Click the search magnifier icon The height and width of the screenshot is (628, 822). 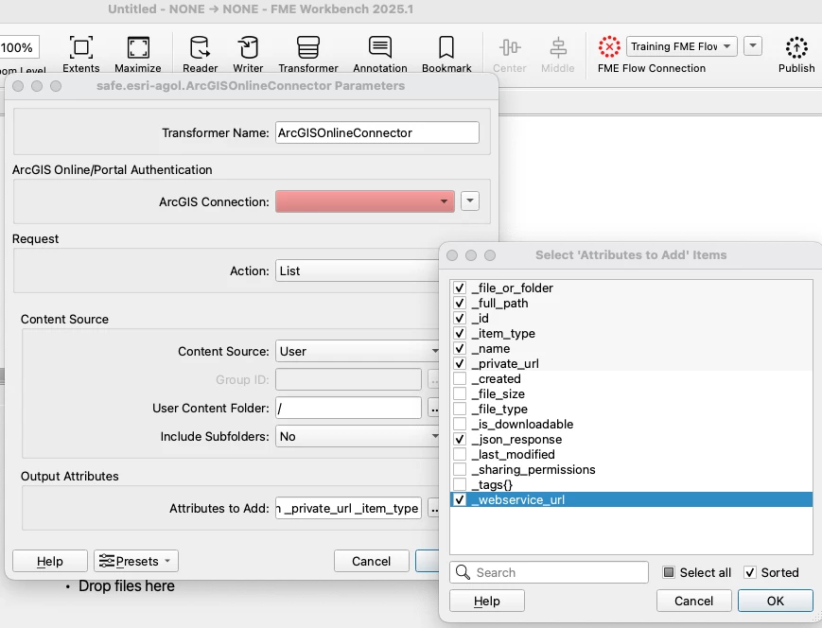(x=463, y=572)
